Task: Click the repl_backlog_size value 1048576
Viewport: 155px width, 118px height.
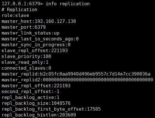Action: [61, 103]
